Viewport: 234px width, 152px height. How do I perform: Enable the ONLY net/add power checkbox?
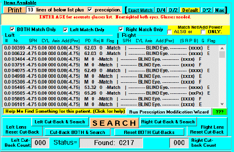click(x=203, y=32)
